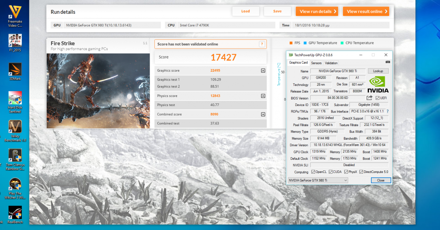The image size is (440, 230).
Task: Open the Freemake Video Converter desktop shortcut
Action: [15, 16]
